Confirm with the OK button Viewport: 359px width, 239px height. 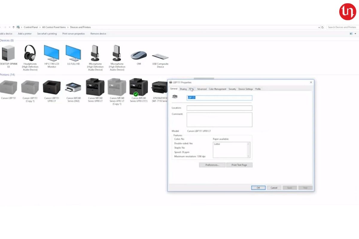258,188
